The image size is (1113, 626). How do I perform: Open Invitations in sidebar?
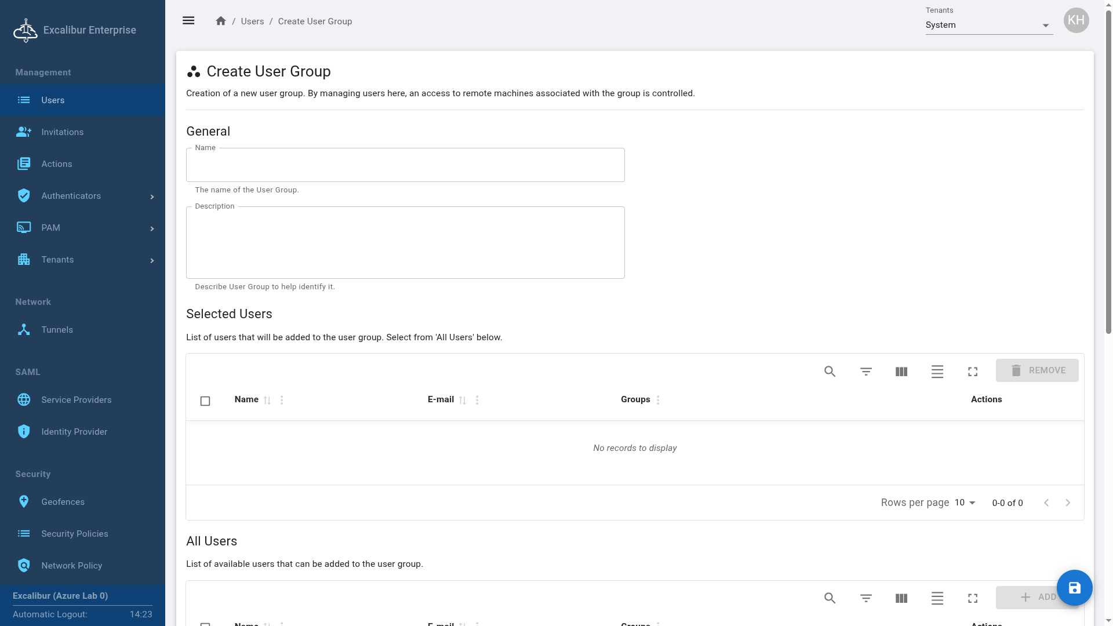coord(62,132)
